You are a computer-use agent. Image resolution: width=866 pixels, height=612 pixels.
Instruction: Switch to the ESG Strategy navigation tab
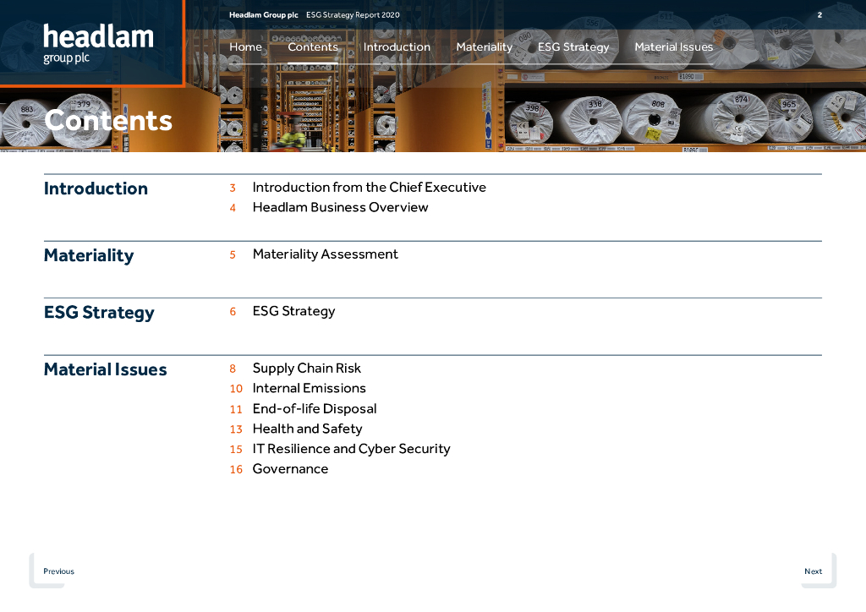click(573, 47)
